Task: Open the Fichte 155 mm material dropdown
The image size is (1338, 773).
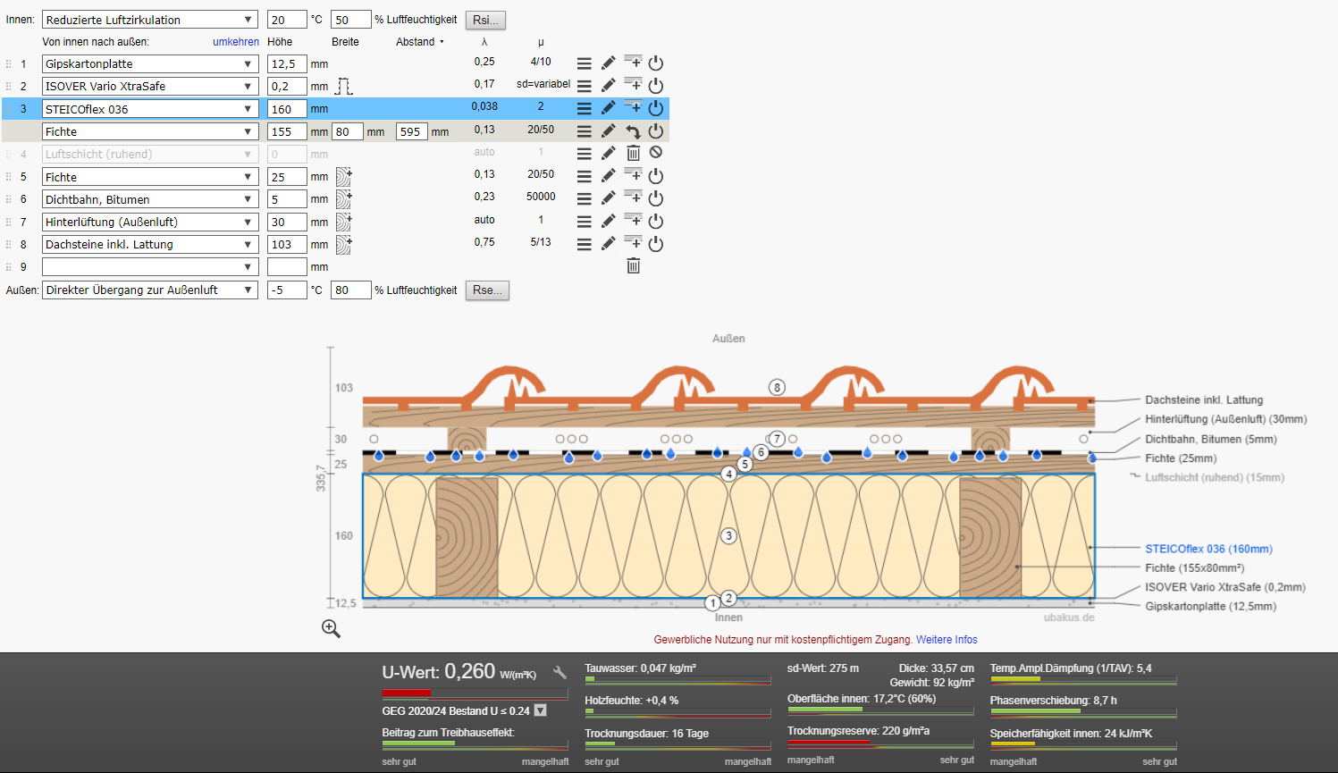Action: 150,131
